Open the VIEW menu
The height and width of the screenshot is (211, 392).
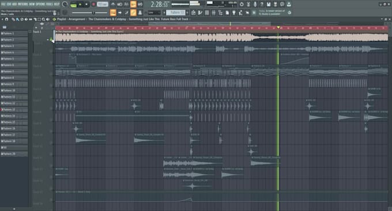click(32, 4)
